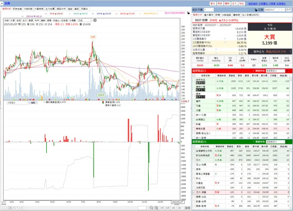Uncheck the 元大-信義 row checkbox
Screen dimensions: 293x211
tap(194, 192)
